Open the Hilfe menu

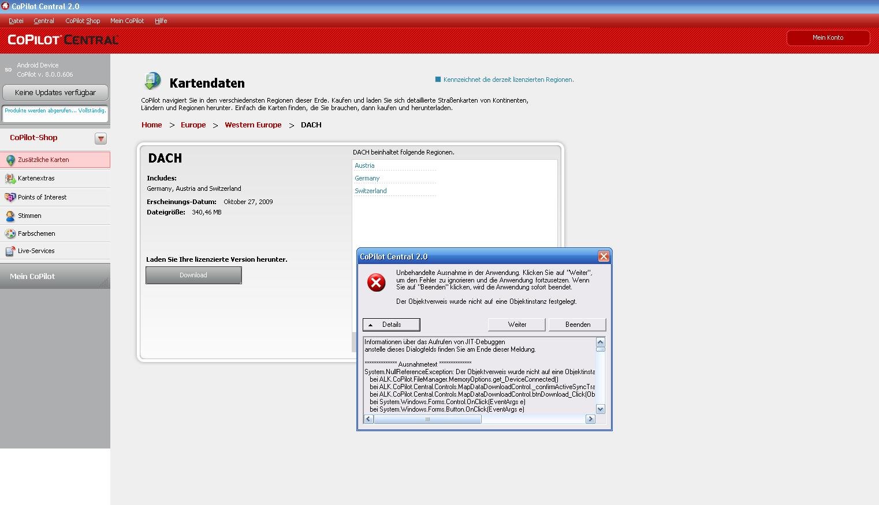[x=161, y=21]
